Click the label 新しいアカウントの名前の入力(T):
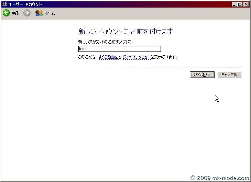251x182 pixels. click(106, 42)
